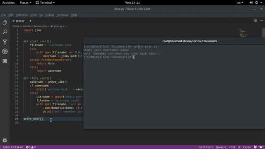Image resolution: width=265 pixels, height=149 pixels.
Task: Click 'return username' on line 12
Action: point(49,71)
